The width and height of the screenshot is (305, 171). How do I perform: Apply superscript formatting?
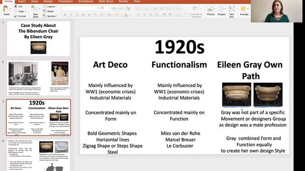coord(89,15)
